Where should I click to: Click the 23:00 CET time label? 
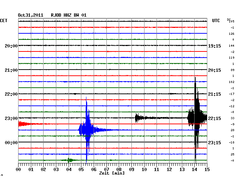[x=11, y=118]
